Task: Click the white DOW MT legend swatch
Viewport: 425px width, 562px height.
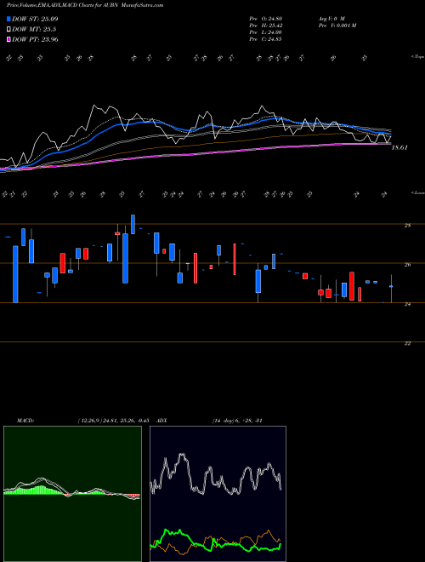Action: click(8, 29)
